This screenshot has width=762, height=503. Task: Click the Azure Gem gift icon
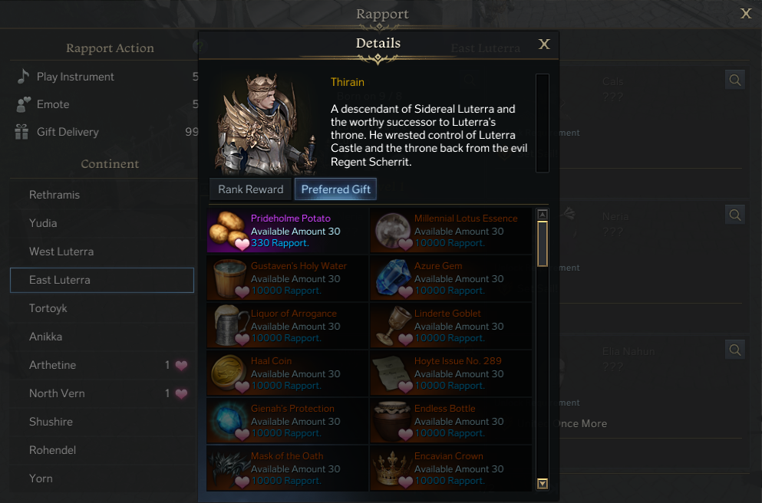pos(391,278)
